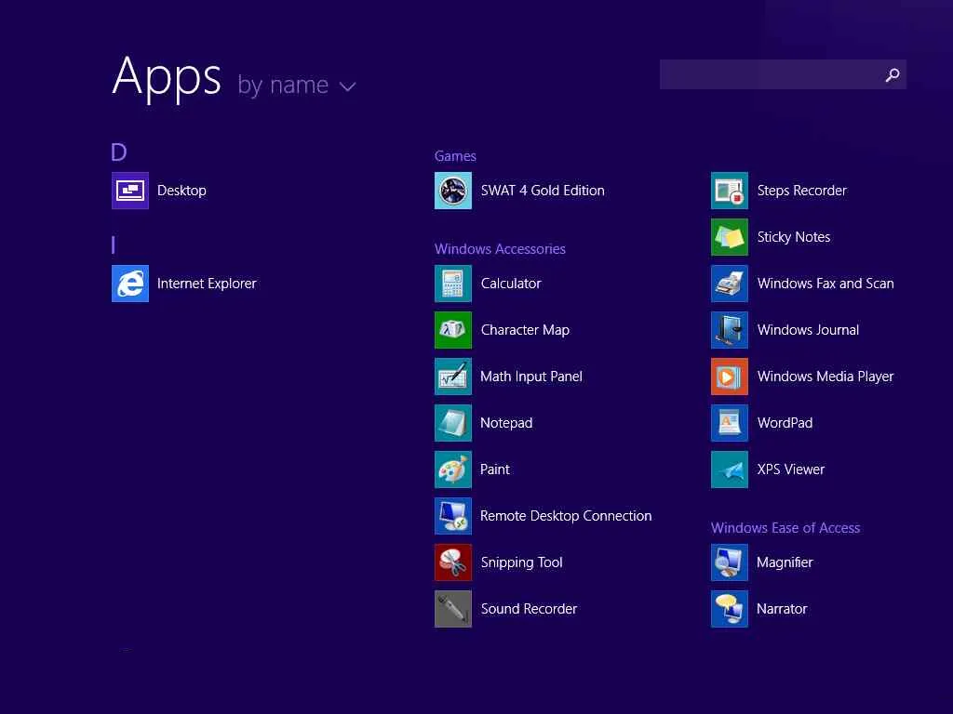953x714 pixels.
Task: Open the Desktop tile icon
Action: 130,191
